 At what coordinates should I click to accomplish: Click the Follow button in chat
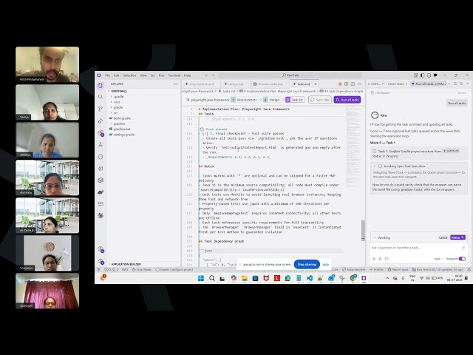point(457,237)
